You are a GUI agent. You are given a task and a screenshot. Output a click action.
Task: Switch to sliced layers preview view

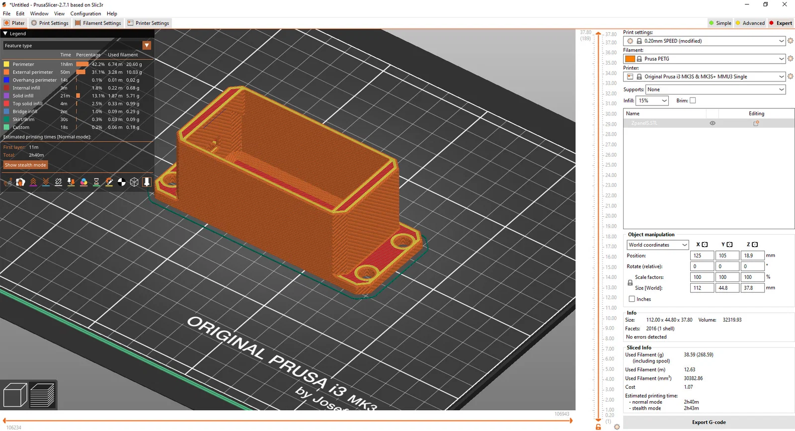[x=42, y=396]
